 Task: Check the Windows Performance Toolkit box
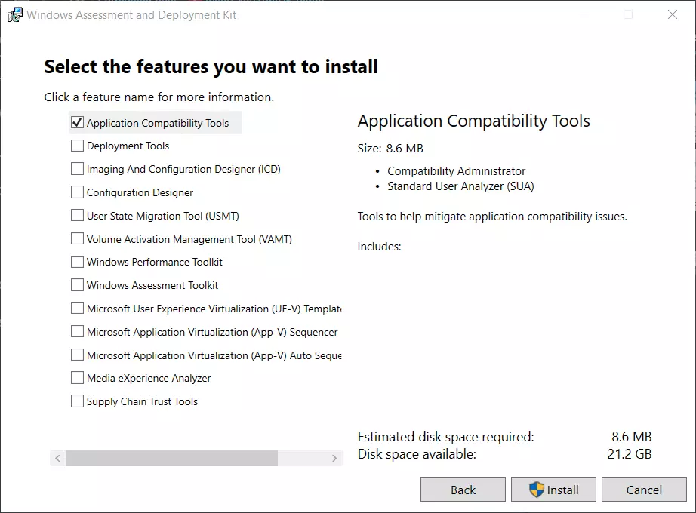[77, 262]
